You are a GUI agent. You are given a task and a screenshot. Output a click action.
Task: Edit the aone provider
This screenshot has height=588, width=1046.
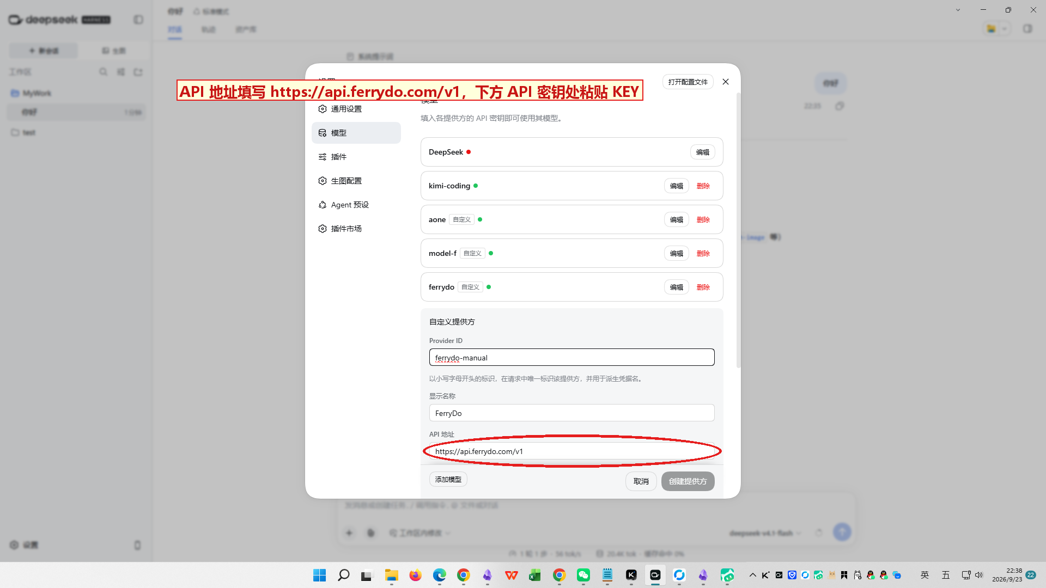click(x=676, y=219)
